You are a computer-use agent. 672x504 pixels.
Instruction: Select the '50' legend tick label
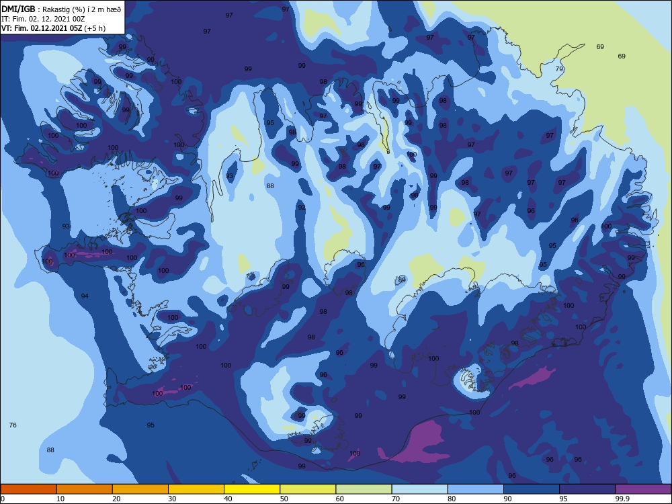284,499
